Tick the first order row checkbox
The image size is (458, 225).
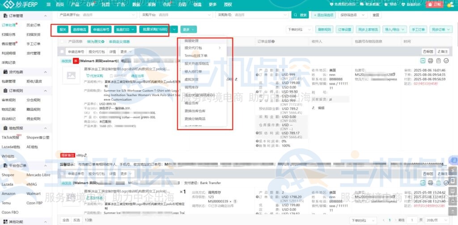click(62, 51)
